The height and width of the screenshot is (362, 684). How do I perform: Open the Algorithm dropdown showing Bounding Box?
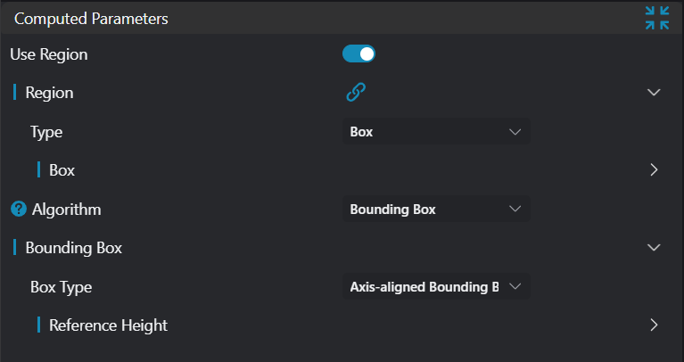[435, 209]
